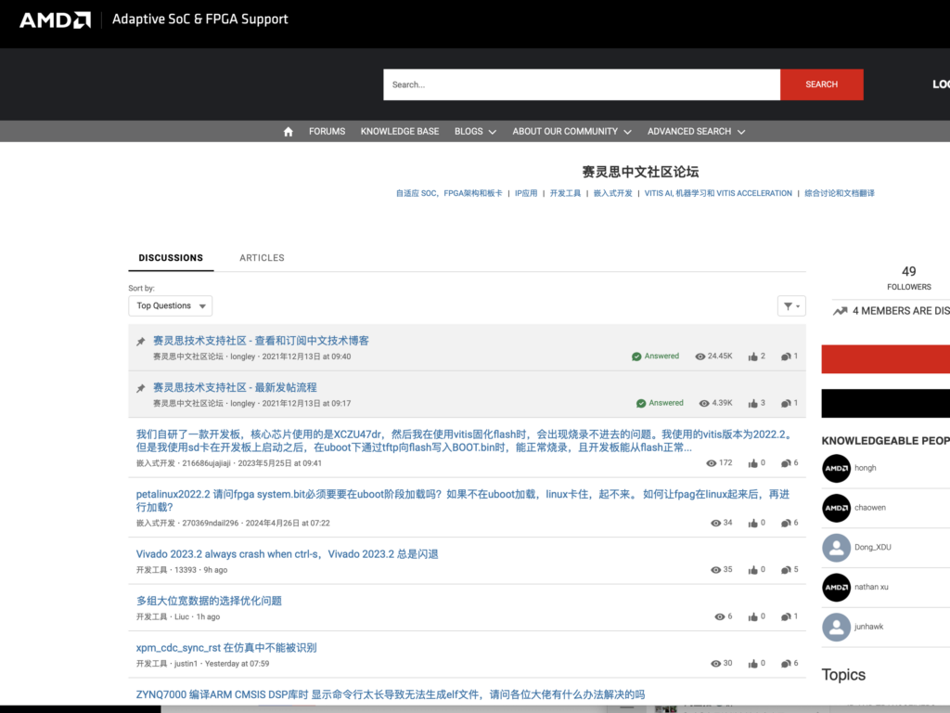The height and width of the screenshot is (713, 950).
Task: Go to the home page icon
Action: 289,132
